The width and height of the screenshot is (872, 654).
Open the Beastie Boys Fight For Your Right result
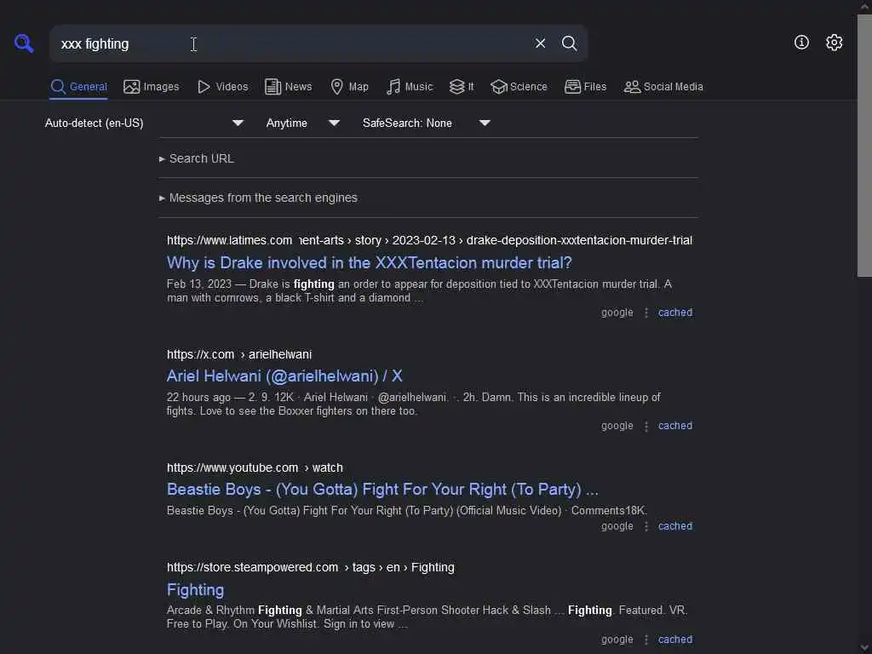pyautogui.click(x=382, y=490)
